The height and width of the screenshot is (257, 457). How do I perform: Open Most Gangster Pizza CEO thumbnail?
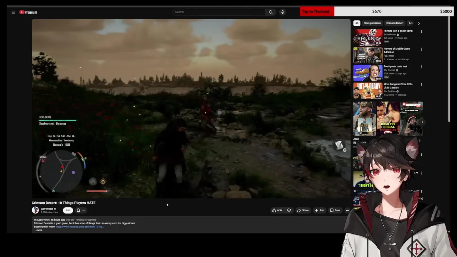pos(368,91)
